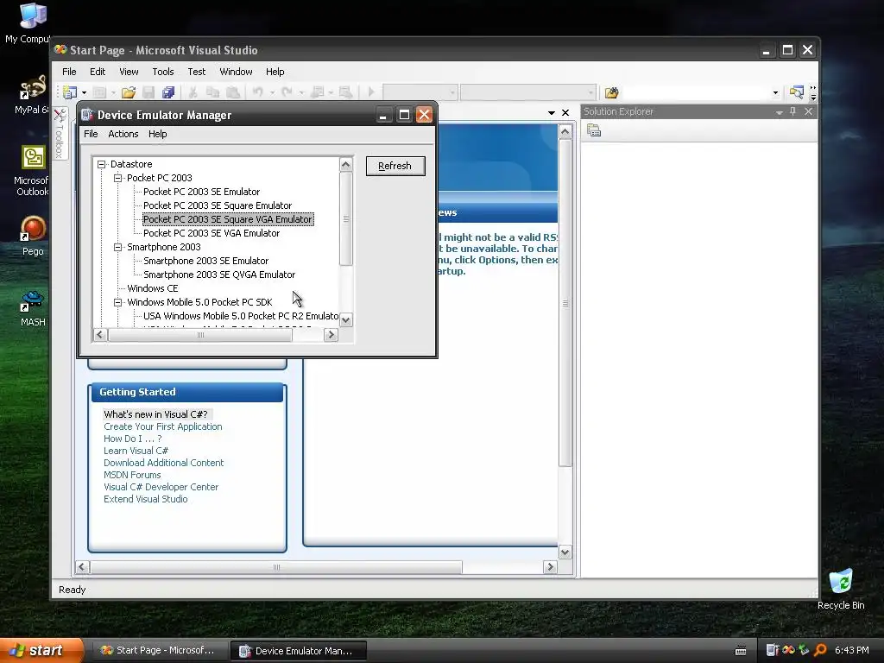884x663 pixels.
Task: Select the MASH desktop shortcut
Action: (x=33, y=308)
